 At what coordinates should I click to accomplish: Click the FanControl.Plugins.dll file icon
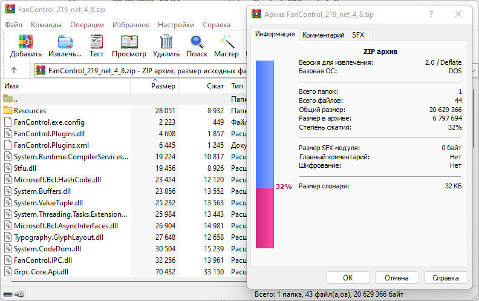tap(8, 133)
